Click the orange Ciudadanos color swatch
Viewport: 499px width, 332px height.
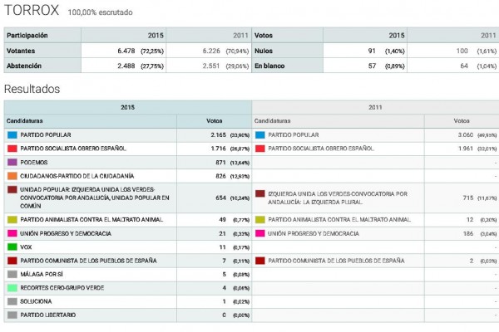[x=12, y=176]
